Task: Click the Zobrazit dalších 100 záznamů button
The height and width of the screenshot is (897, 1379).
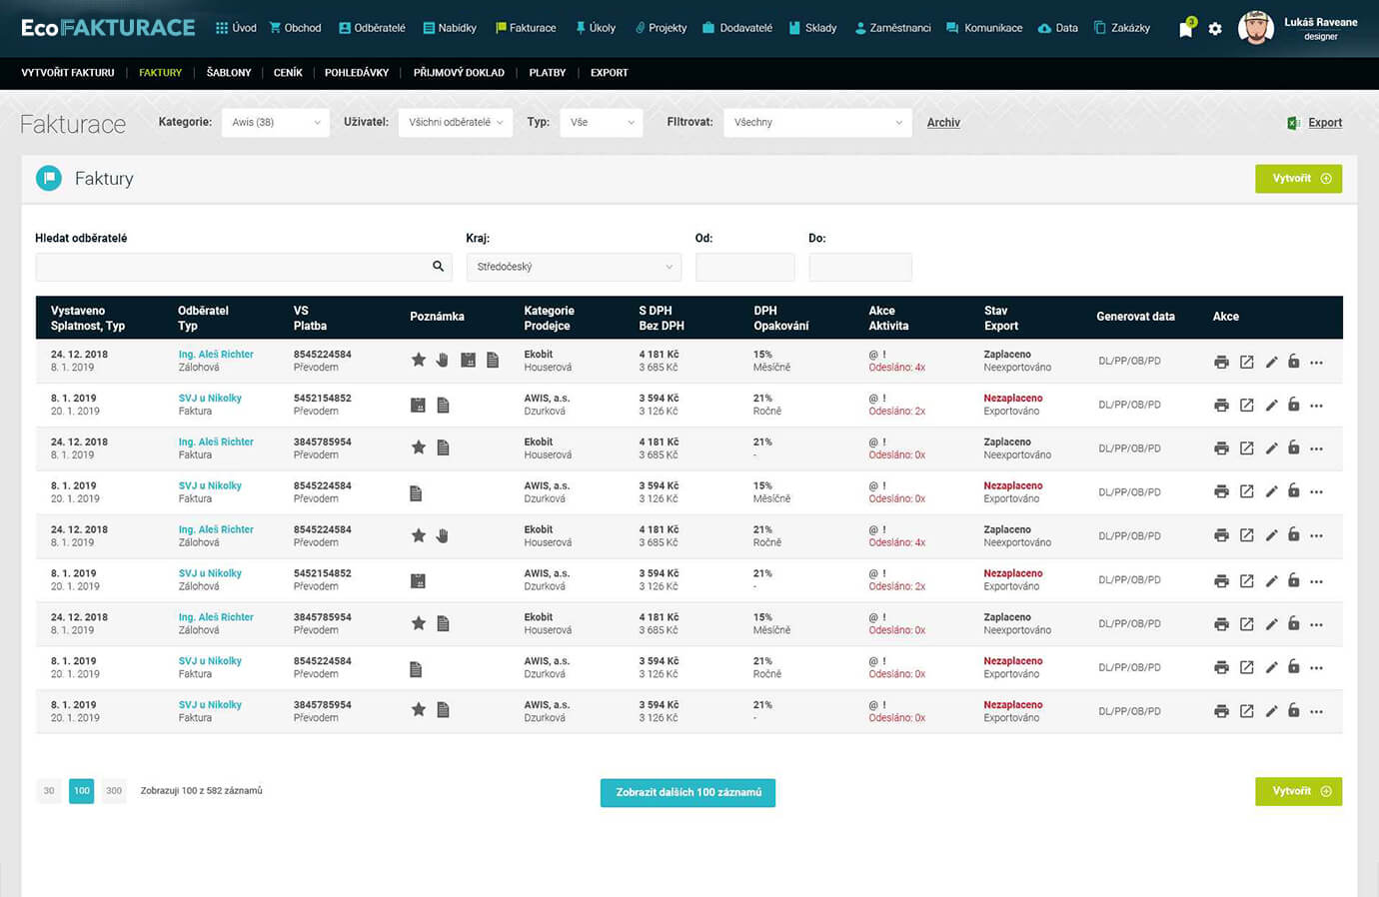Action: click(x=688, y=792)
